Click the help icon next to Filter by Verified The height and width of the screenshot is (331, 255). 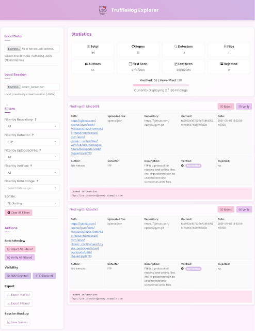click(x=31, y=165)
